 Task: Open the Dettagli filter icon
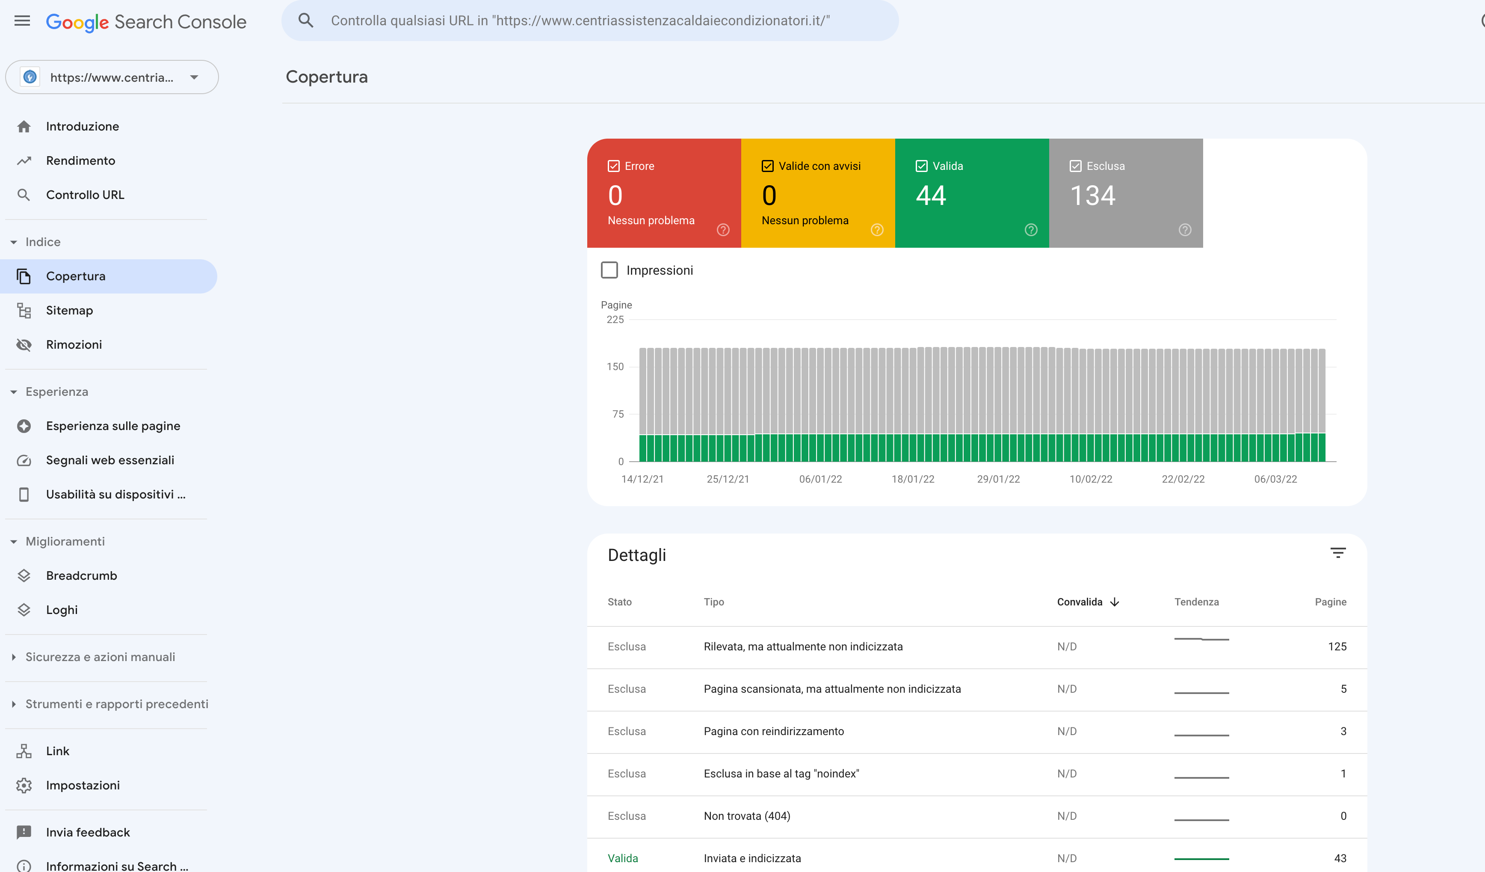coord(1338,552)
